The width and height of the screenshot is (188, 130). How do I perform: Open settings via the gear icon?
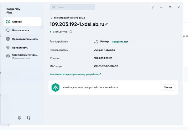[x=19, y=117]
